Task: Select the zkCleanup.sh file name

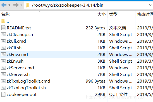Action: click(20, 35)
